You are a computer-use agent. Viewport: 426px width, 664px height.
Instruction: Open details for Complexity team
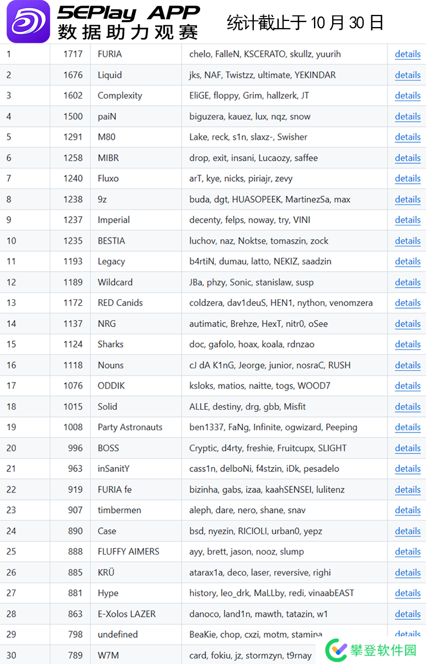[407, 96]
